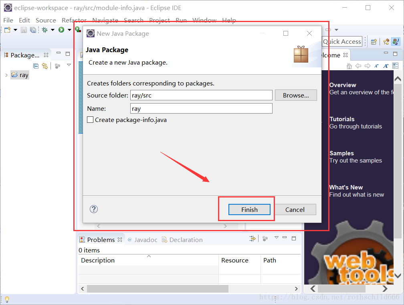Click the magnify font size icon

(x=386, y=66)
